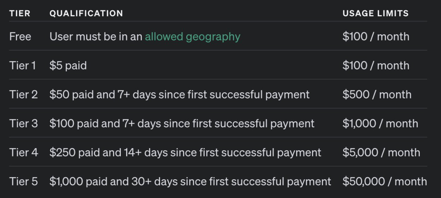Click the "$5 paid" qualification text
This screenshot has width=441, height=198.
[x=68, y=66]
